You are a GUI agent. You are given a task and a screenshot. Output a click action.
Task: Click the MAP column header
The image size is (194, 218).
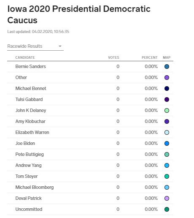point(167,57)
